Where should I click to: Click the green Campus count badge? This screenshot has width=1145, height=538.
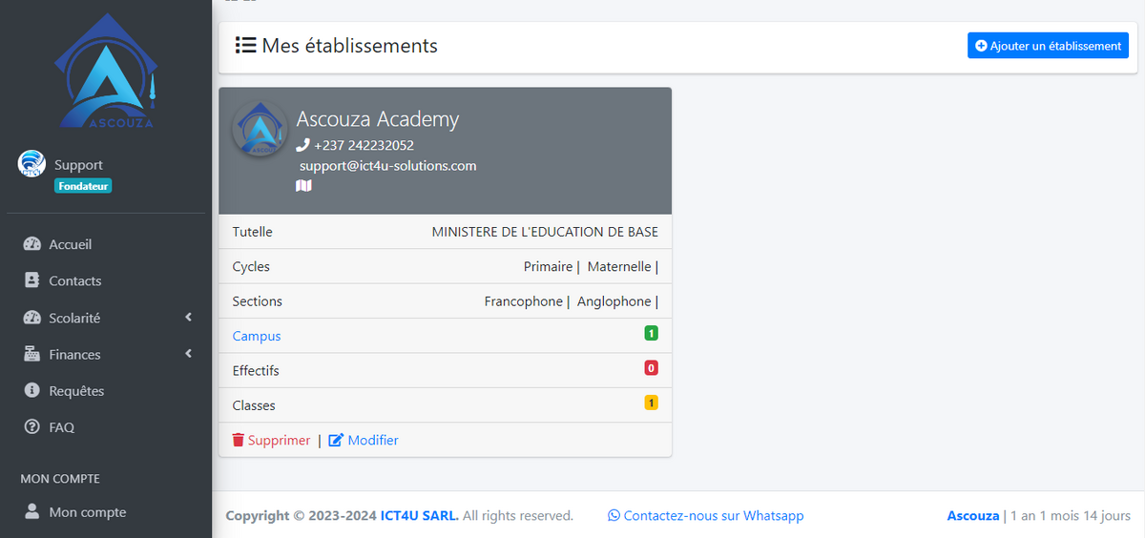tap(651, 333)
